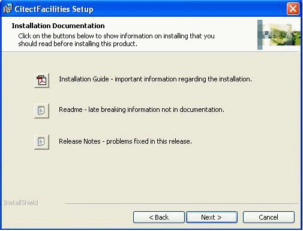Click the 'Click on the buttons below' instruction line
Viewport: 303px width, 231px height.
coord(116,36)
